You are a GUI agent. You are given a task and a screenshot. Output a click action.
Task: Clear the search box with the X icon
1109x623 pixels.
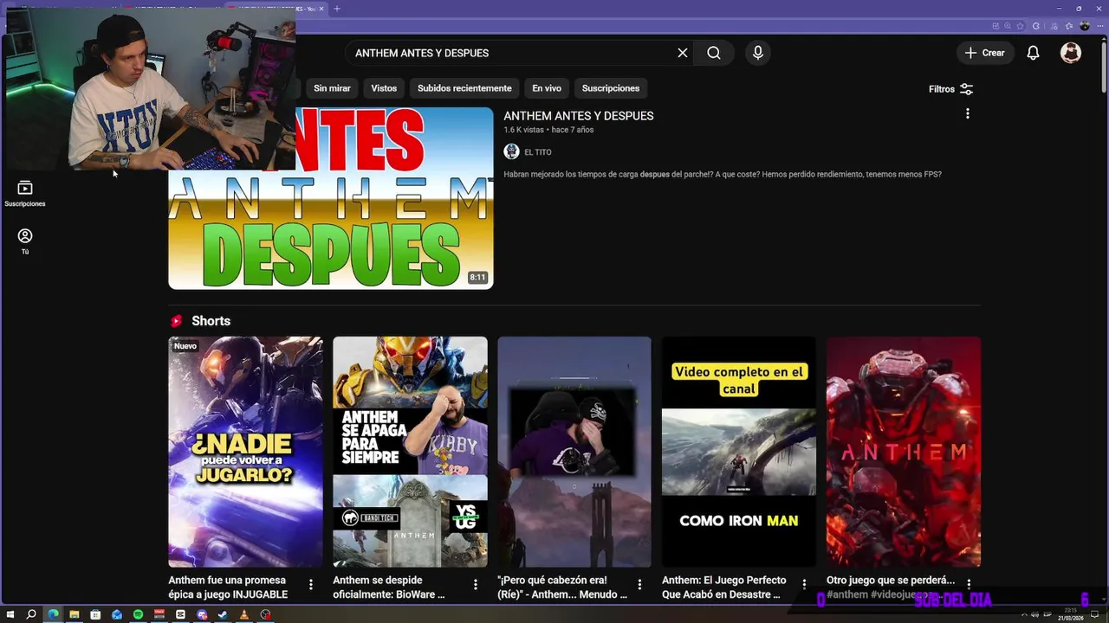tap(683, 53)
